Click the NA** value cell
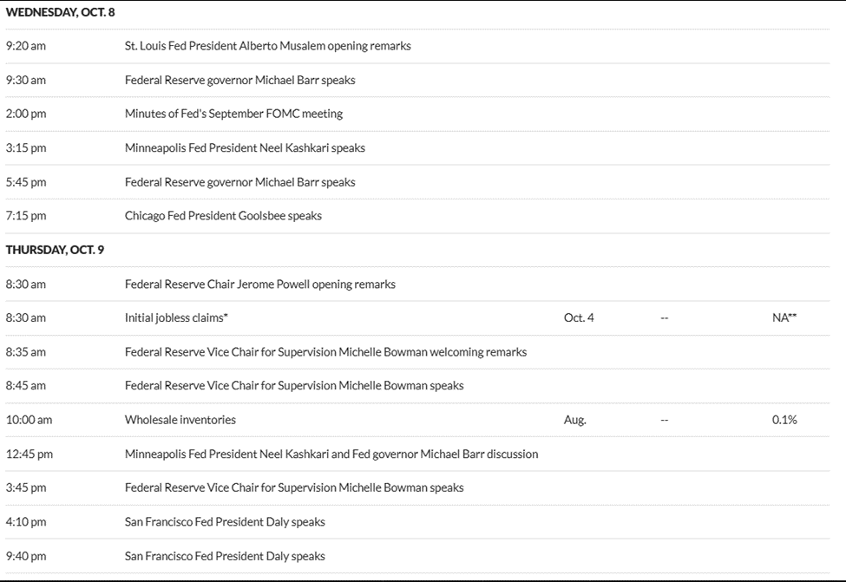846x582 pixels. coord(783,317)
